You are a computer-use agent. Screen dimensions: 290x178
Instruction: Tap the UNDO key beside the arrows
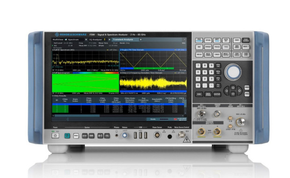247,87
